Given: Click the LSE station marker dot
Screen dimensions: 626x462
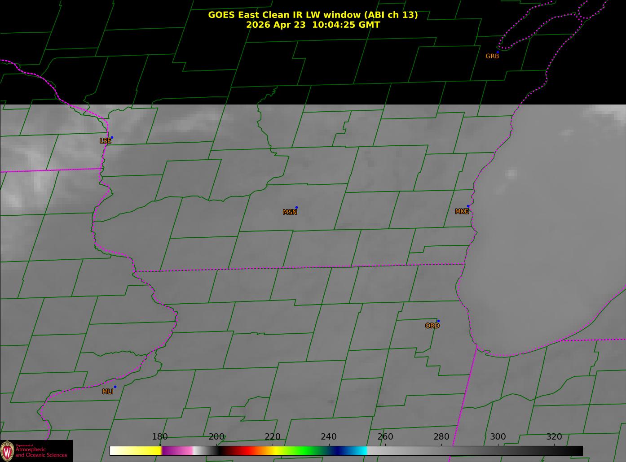Looking at the screenshot, I should (112, 138).
